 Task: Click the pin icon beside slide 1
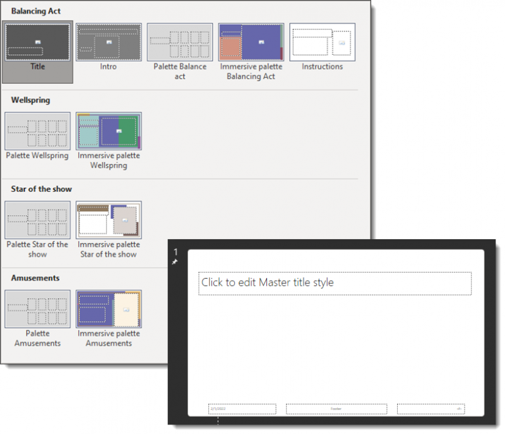[175, 261]
